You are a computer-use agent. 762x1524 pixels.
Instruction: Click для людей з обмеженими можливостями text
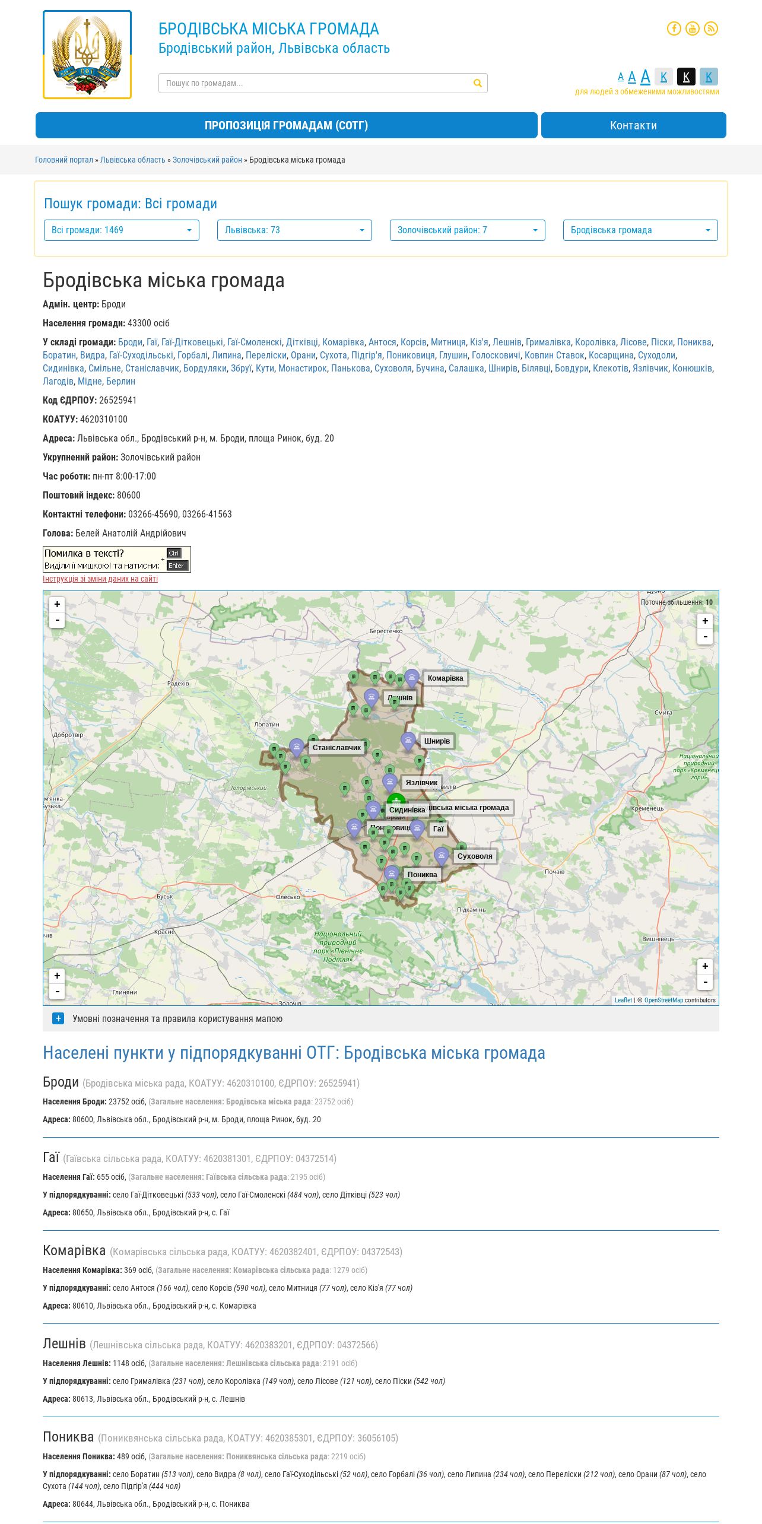[x=647, y=92]
